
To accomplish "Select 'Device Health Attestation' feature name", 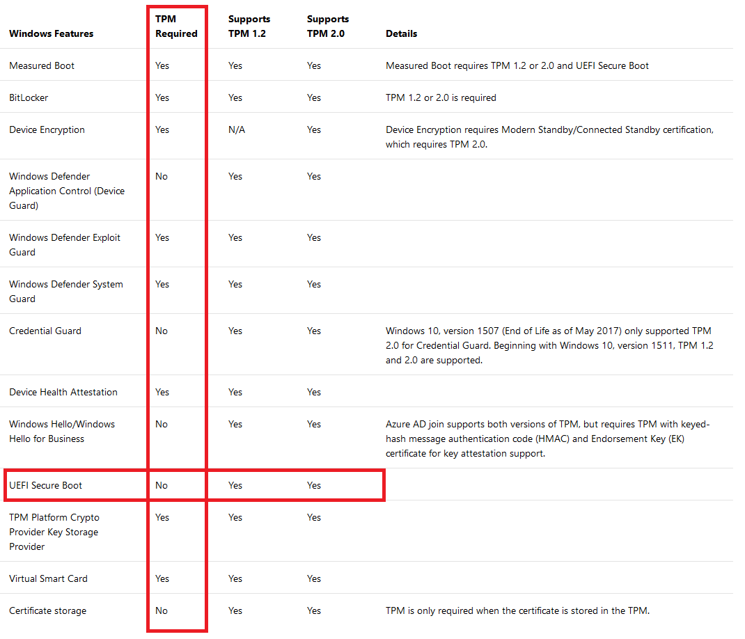I will (x=63, y=392).
